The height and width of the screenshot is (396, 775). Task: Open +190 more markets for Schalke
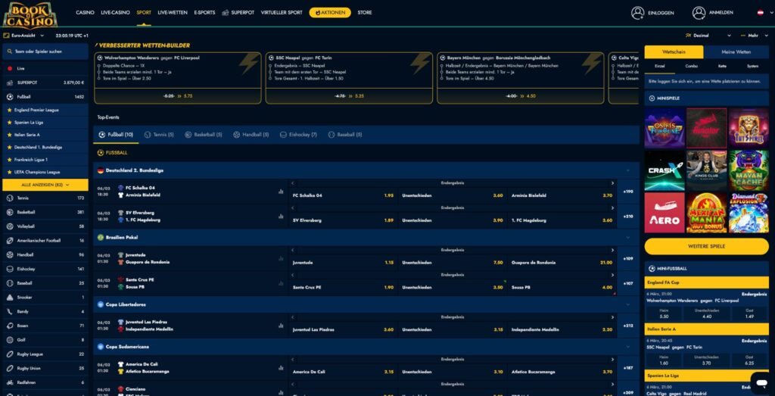click(628, 192)
